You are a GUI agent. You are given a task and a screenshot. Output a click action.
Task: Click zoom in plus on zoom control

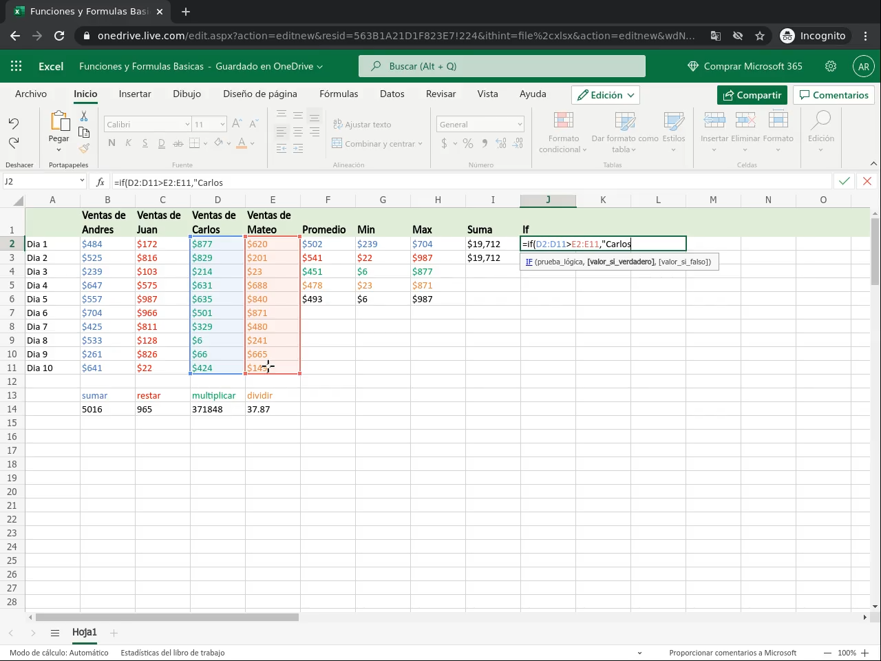coord(864,653)
